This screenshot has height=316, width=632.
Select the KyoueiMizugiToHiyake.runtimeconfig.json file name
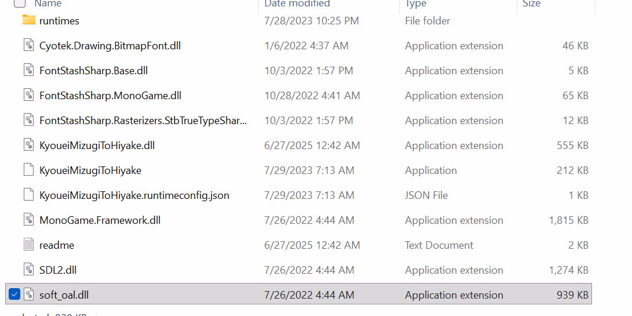click(134, 195)
